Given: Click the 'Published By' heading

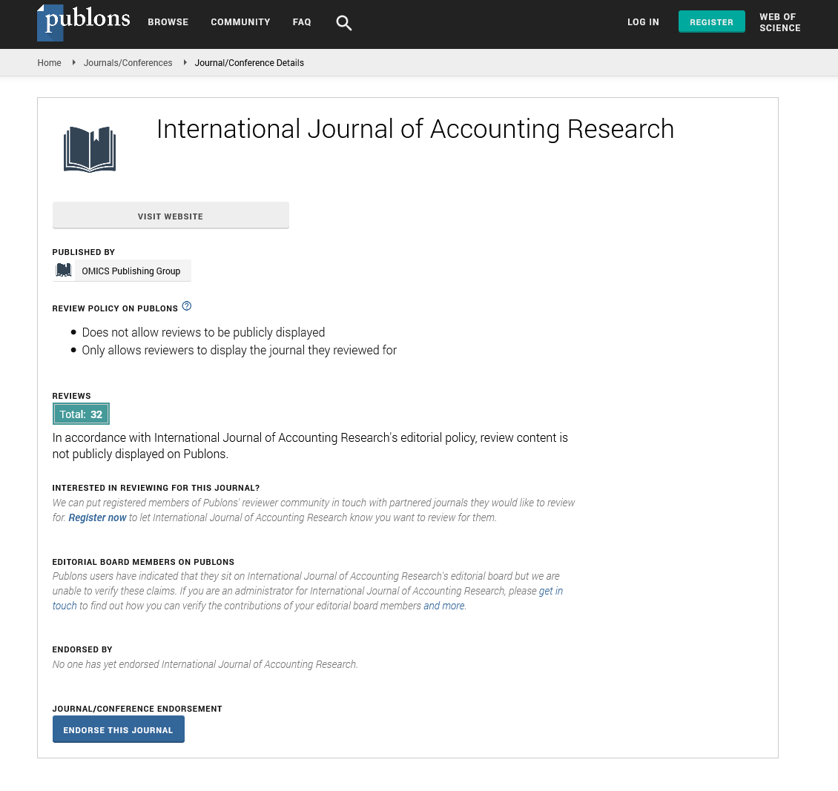Looking at the screenshot, I should (x=83, y=252).
